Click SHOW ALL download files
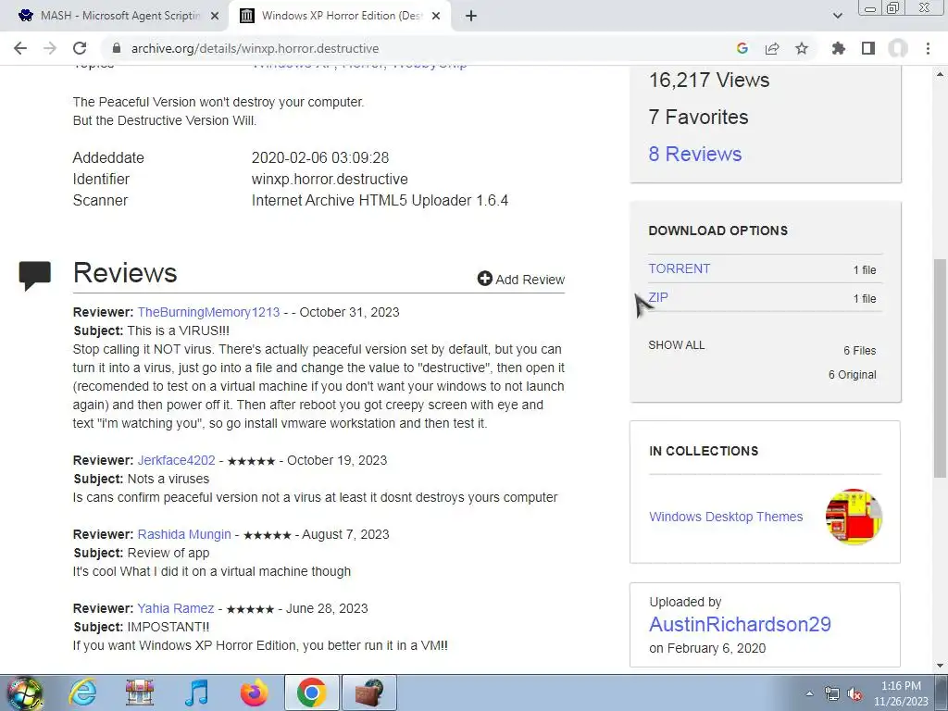Viewport: 948px width, 711px height. 677,345
